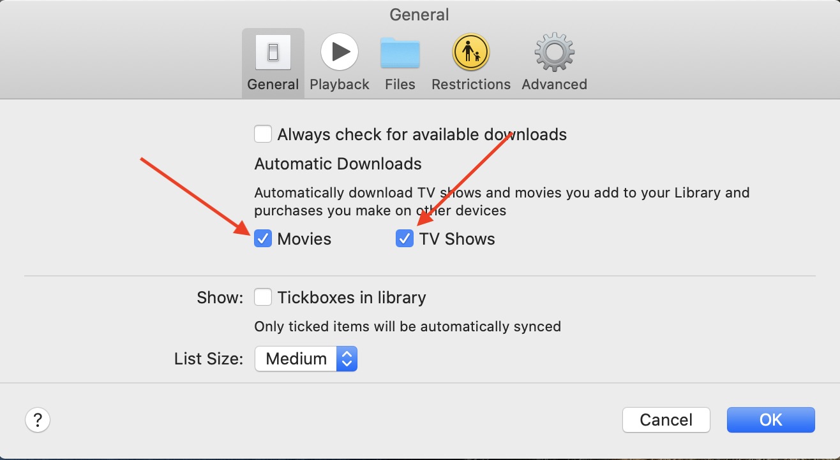Click the 'Automatically download TV shows and movies' description
The height and width of the screenshot is (460, 840).
point(502,201)
